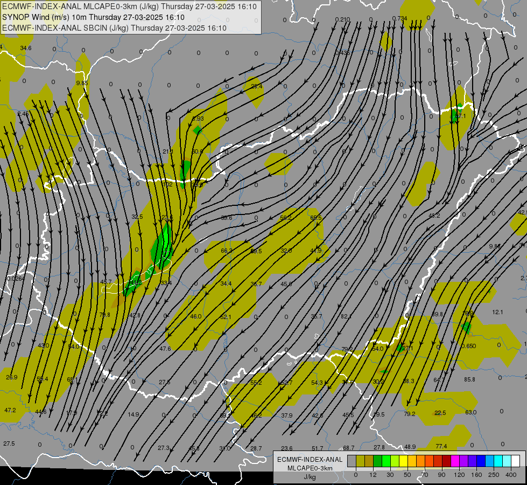Click the pure blue legend swatch
Image resolution: width=527 pixels, height=485 pixels.
coord(481,461)
